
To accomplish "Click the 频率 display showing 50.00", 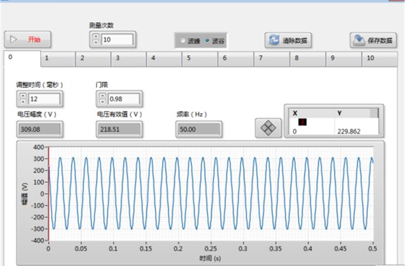I will tap(199, 129).
